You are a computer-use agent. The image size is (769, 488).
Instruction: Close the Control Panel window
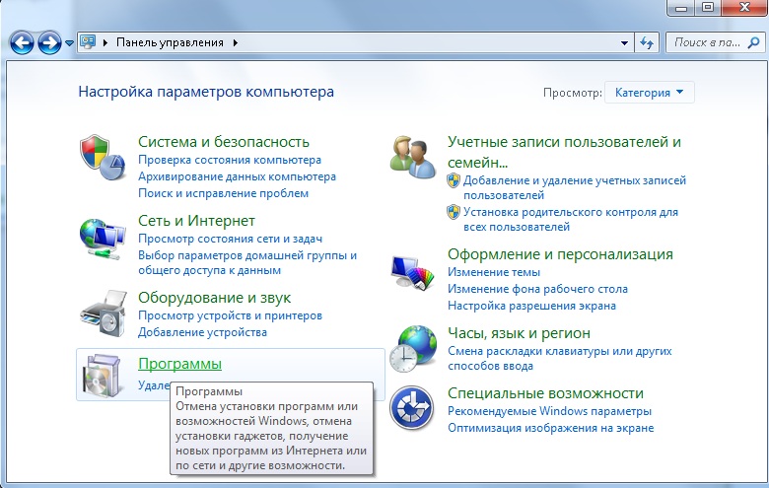[x=744, y=7]
